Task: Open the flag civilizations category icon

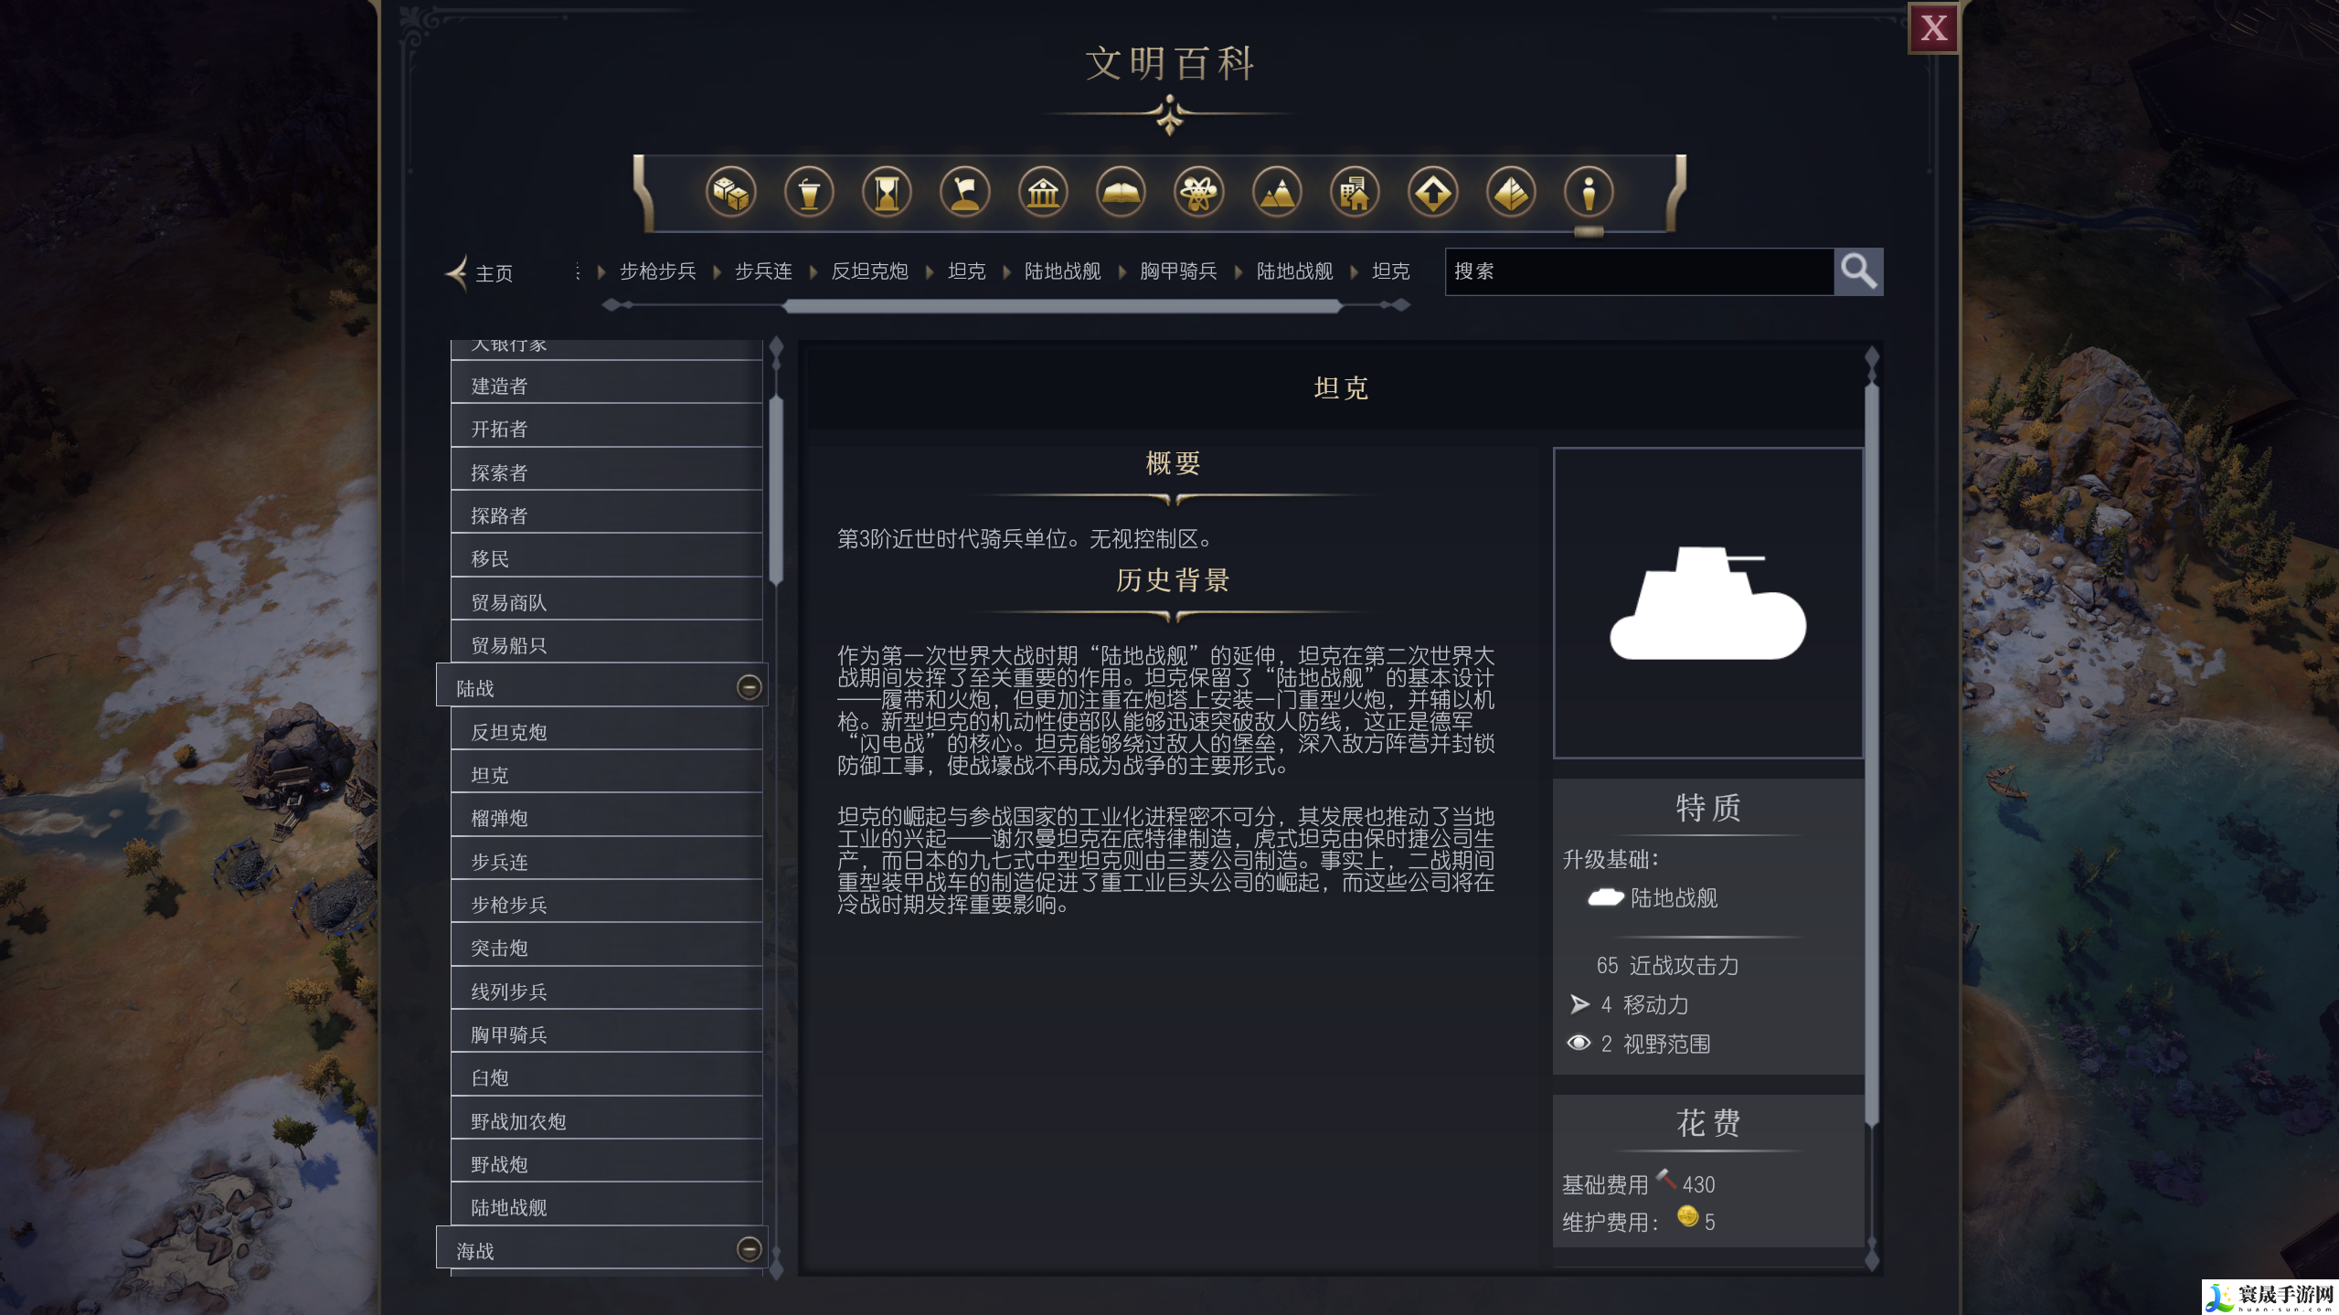Action: 964,193
